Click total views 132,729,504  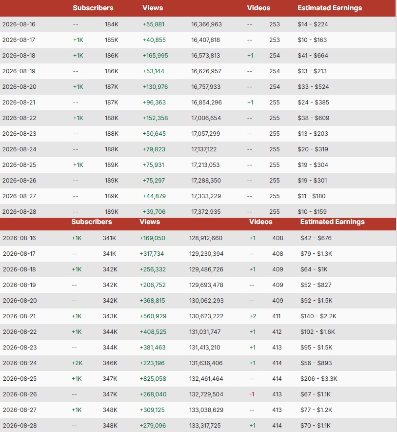[x=206, y=394]
